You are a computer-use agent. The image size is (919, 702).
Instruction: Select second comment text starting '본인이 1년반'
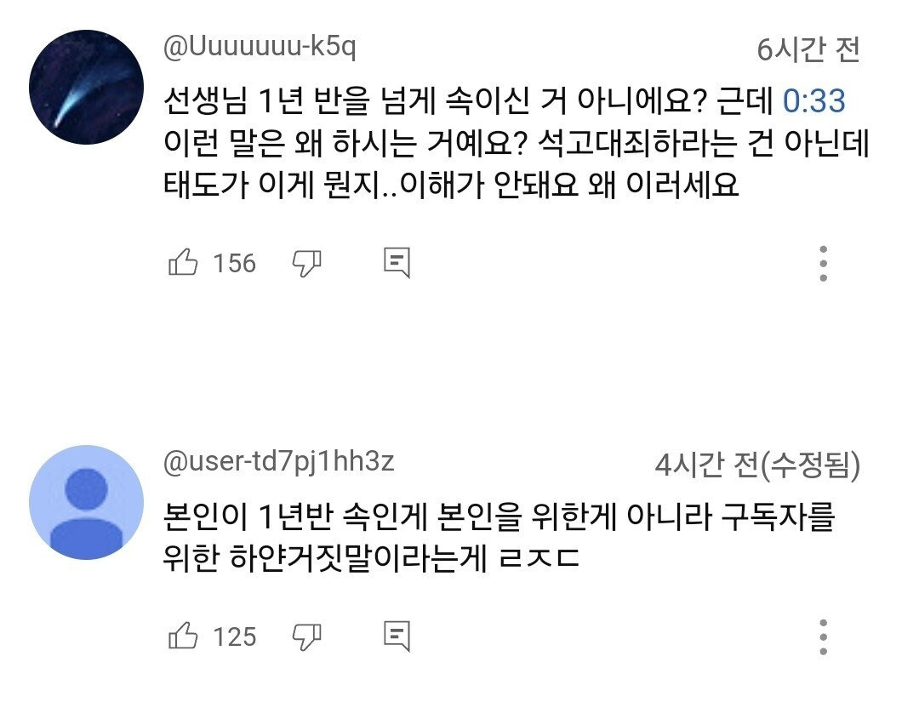click(x=498, y=518)
